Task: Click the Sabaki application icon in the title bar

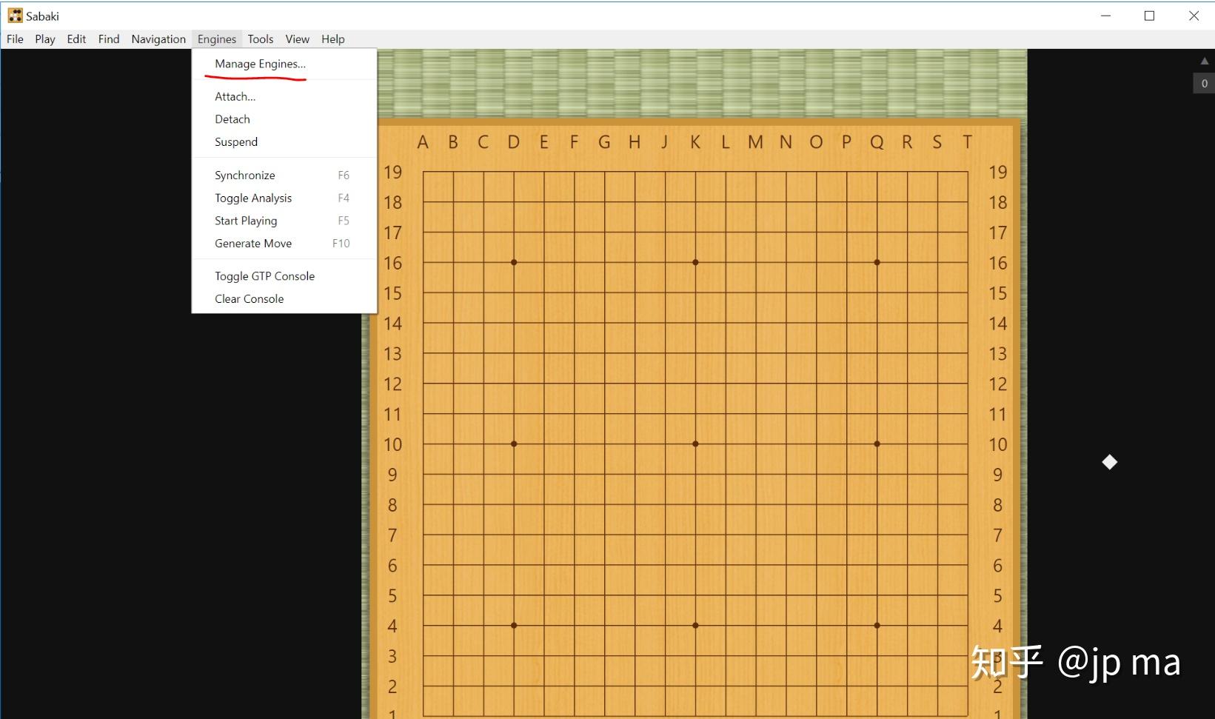Action: 15,15
